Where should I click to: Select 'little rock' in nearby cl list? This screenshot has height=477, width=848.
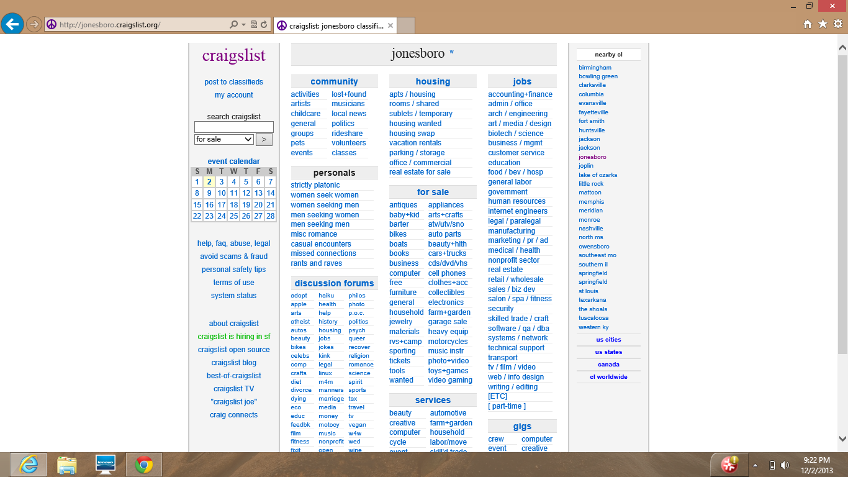pyautogui.click(x=591, y=184)
